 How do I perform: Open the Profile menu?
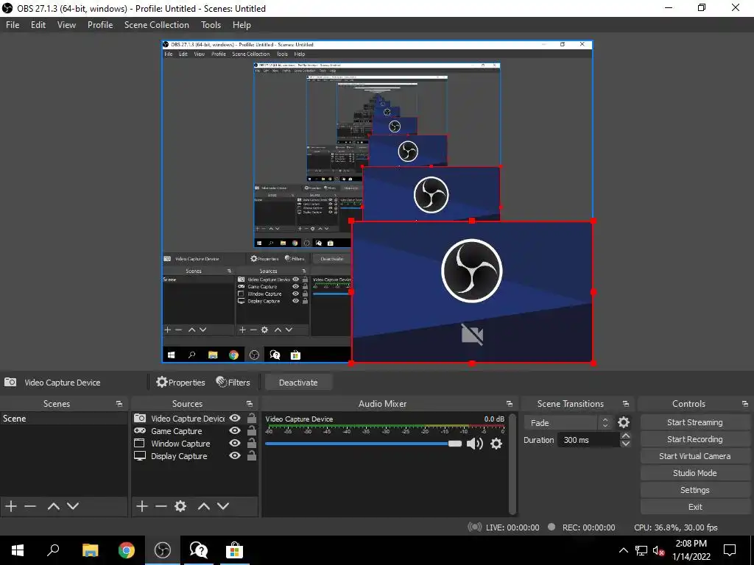coord(100,25)
